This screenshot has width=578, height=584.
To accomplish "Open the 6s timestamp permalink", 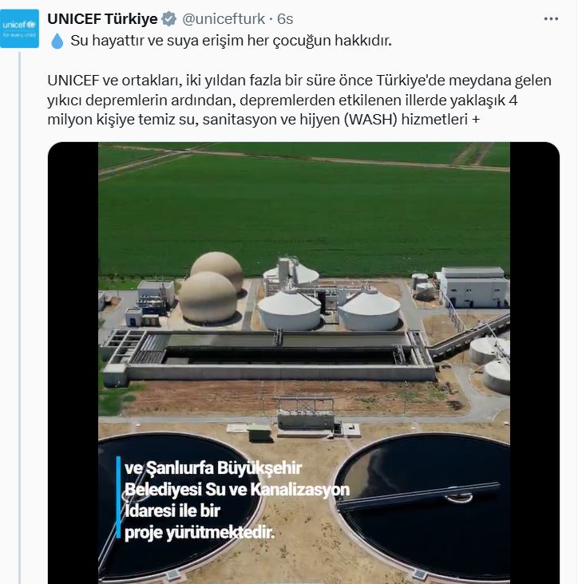I will click(x=285, y=18).
